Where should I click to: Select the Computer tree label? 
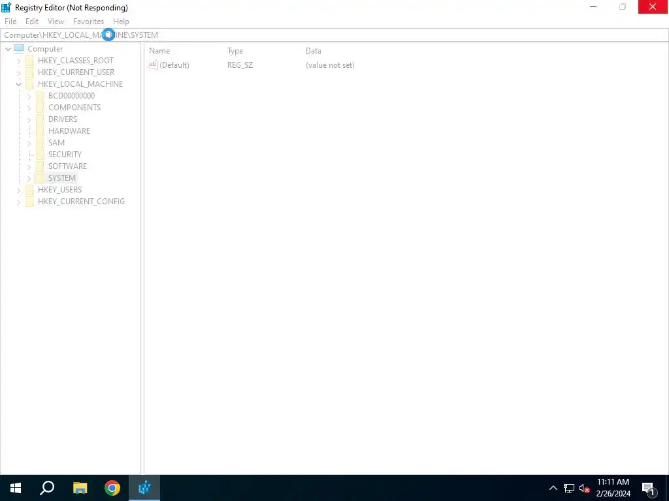(45, 49)
